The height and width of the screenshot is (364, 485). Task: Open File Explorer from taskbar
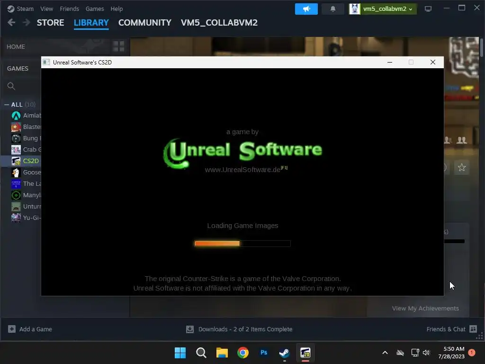click(222, 353)
